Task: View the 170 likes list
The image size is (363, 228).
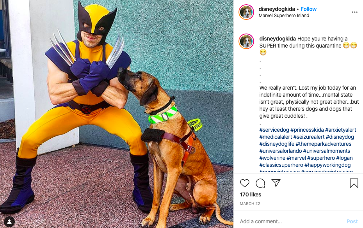Action: click(251, 194)
